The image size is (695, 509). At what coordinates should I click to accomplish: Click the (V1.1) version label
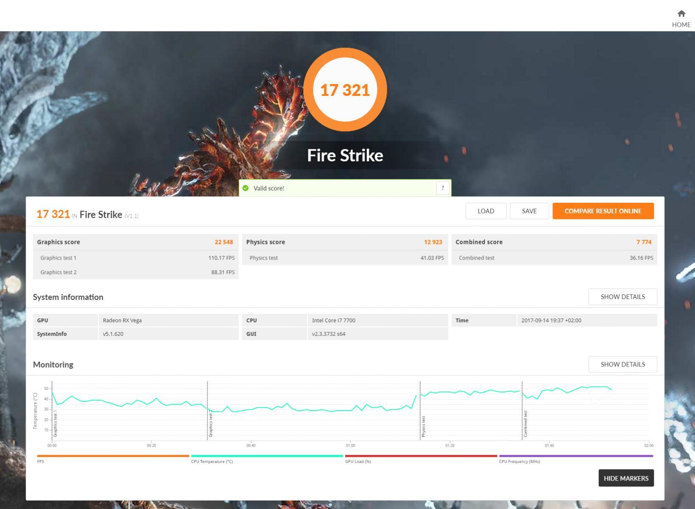point(132,216)
